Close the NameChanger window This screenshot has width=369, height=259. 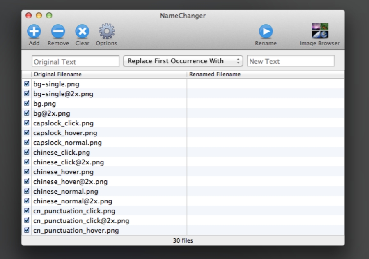pos(29,16)
